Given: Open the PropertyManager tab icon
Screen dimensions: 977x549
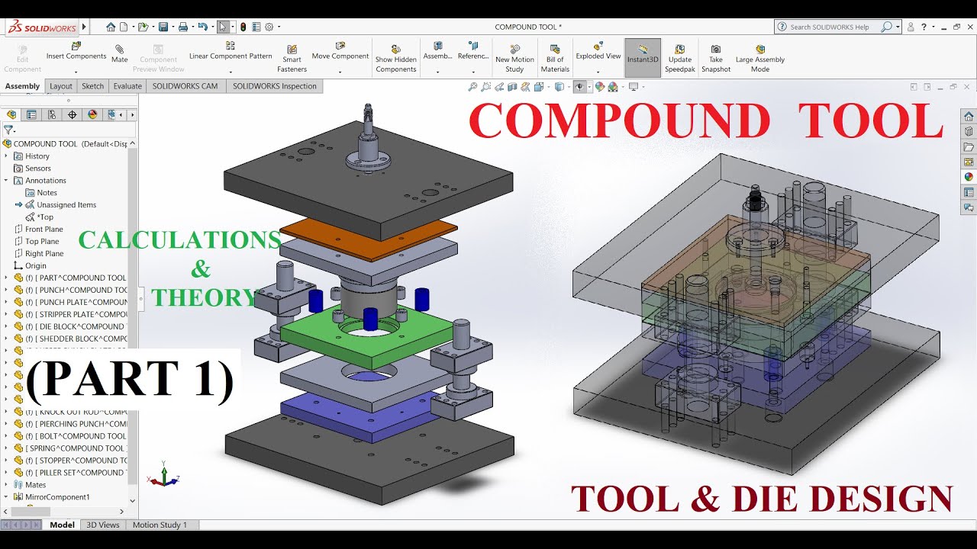Looking at the screenshot, I should pos(31,115).
